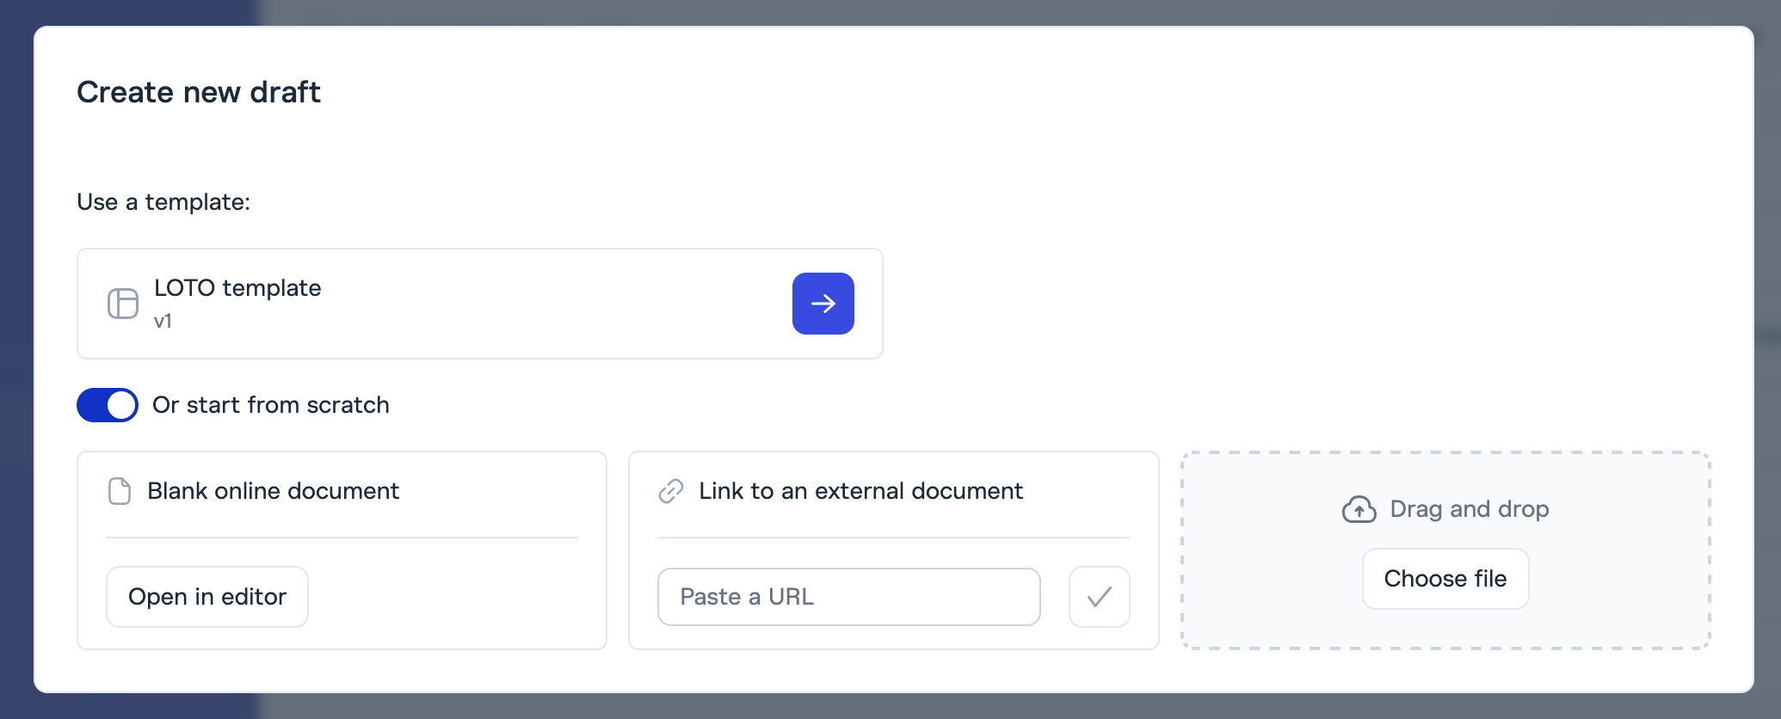Image resolution: width=1781 pixels, height=719 pixels.
Task: Focus the Paste a URL field
Action: 848,597
